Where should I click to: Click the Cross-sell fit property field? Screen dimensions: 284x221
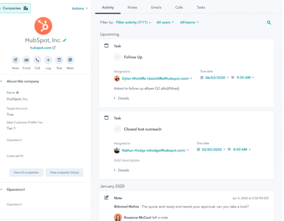pyautogui.click(x=15, y=156)
